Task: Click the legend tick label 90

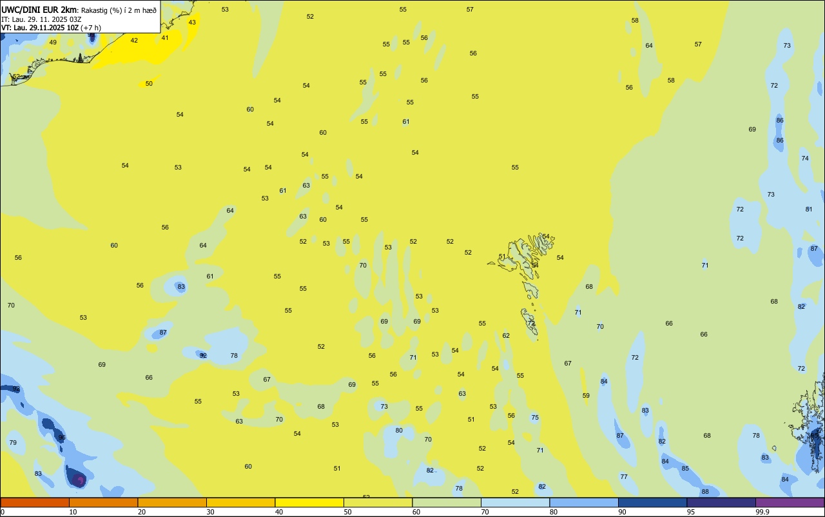Action: point(622,512)
